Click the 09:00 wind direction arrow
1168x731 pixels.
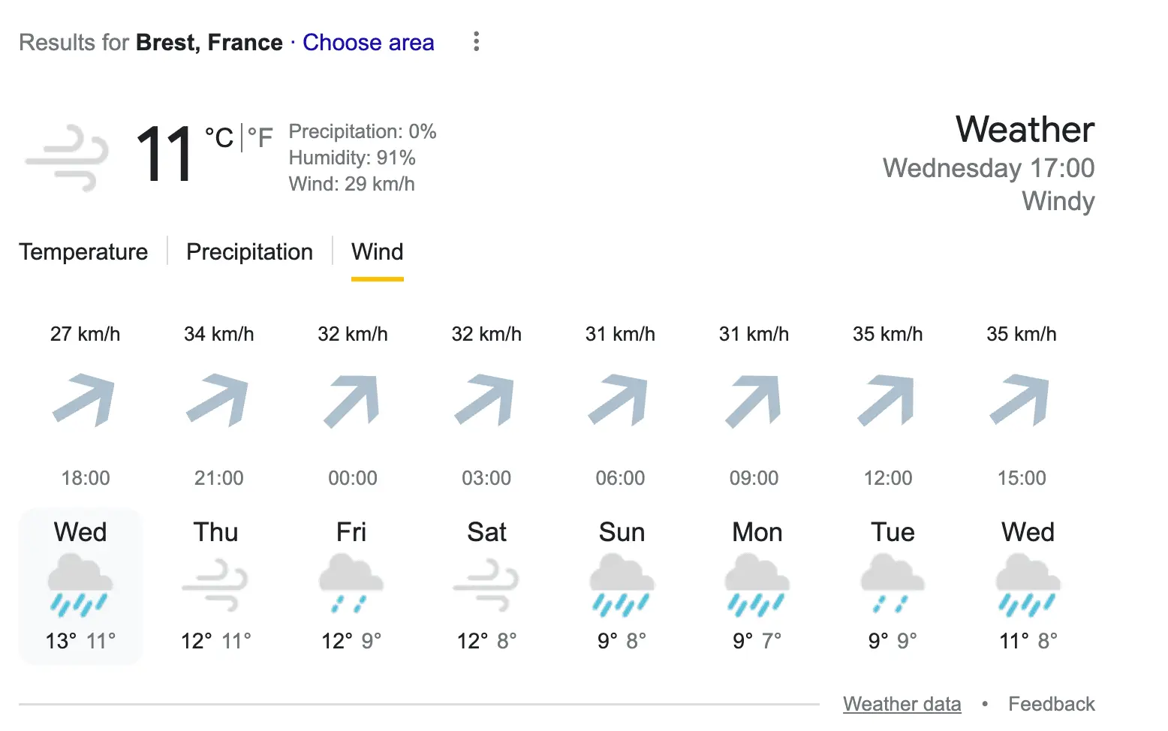[x=754, y=400]
